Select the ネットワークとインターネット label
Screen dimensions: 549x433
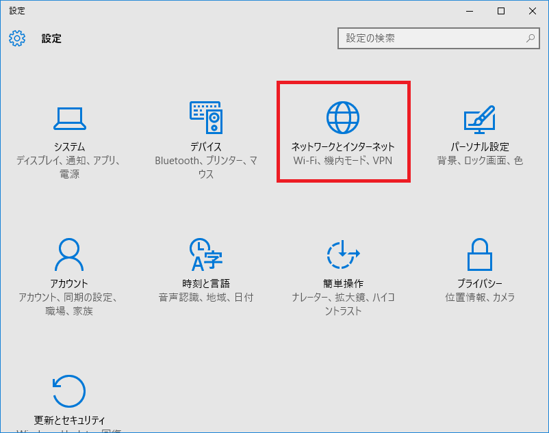click(x=343, y=146)
